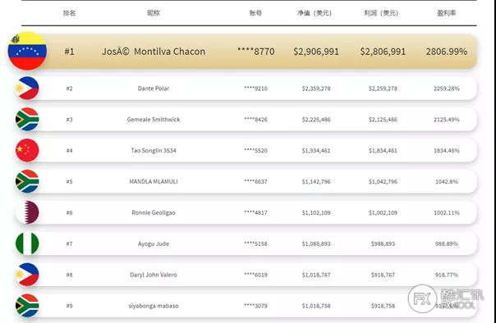Click the 2806.99% profit rate value

click(x=447, y=51)
